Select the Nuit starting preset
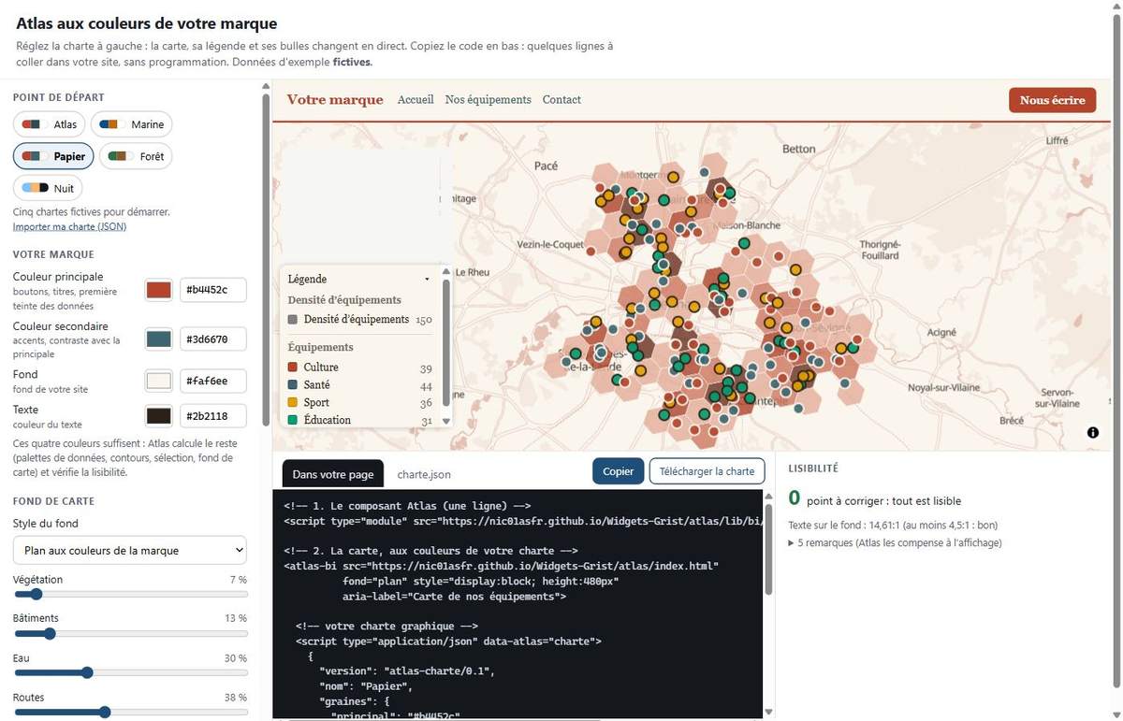Screen dimensions: 1123x721 (48, 188)
